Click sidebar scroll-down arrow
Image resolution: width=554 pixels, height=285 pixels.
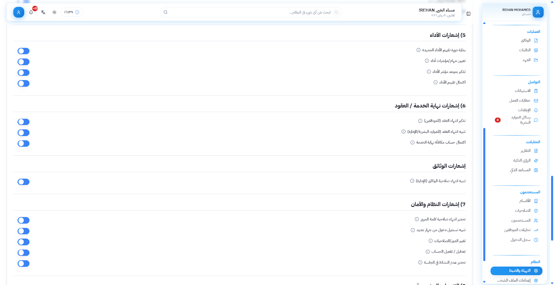pyautogui.click(x=484, y=282)
